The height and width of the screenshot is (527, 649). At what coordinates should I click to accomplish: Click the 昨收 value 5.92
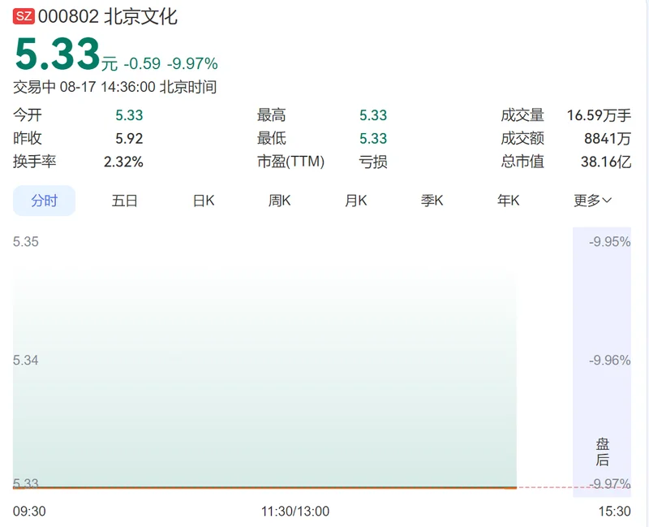[129, 138]
